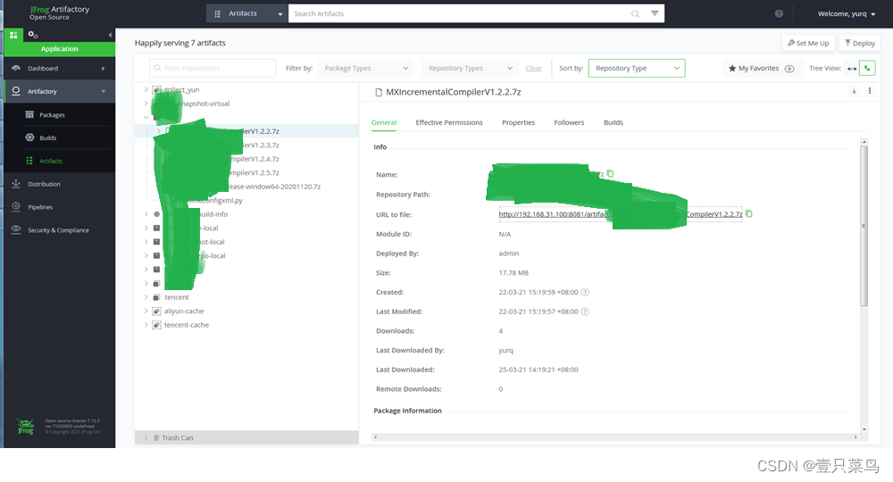
Task: Open the Package Types filter dropdown
Action: [366, 69]
